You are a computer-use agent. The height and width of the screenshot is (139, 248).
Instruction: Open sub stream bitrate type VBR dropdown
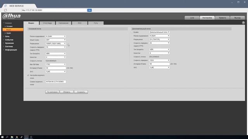coord(159,49)
